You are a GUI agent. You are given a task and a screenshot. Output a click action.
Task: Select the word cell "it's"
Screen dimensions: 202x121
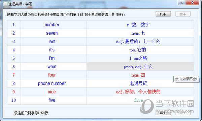(54, 50)
